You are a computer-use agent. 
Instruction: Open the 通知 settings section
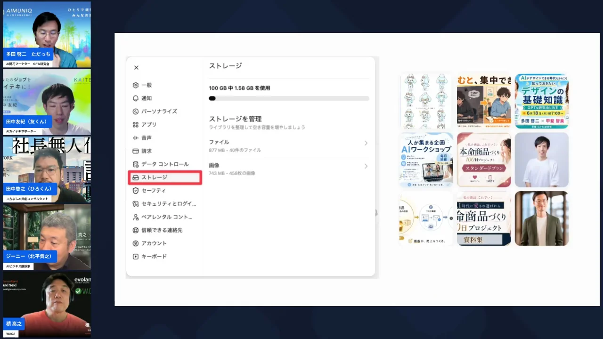165,98
